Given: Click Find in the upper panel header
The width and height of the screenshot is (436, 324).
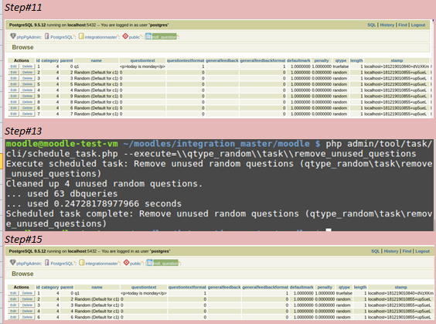Looking at the screenshot, I should [x=403, y=25].
